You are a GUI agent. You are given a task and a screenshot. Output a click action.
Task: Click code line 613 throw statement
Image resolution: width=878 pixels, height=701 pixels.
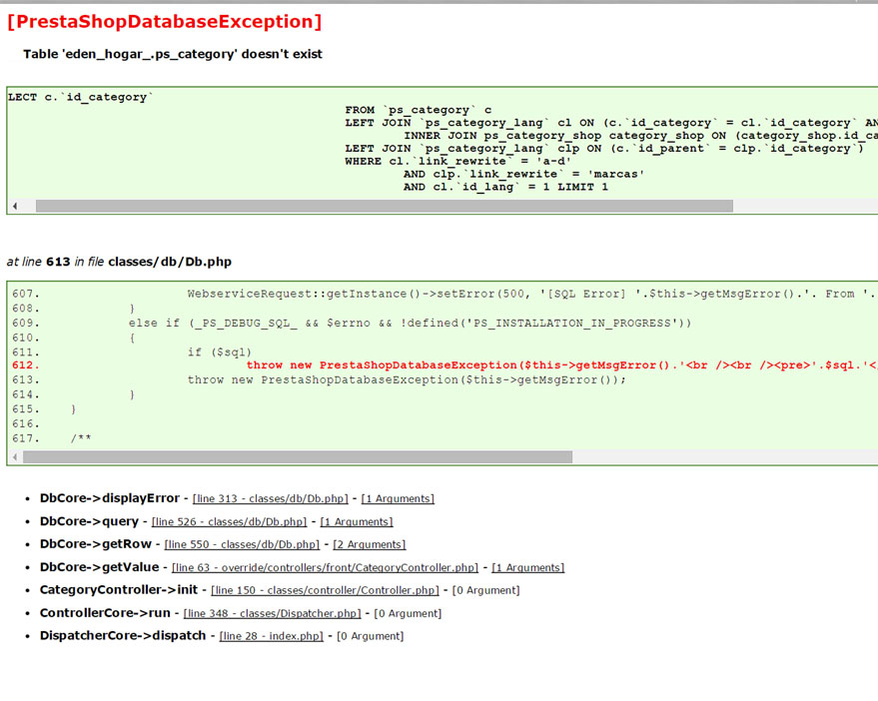[x=407, y=379]
